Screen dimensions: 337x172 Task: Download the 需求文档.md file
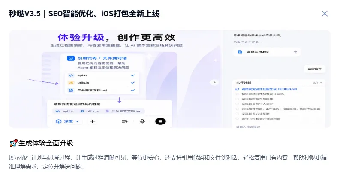coord(295,52)
